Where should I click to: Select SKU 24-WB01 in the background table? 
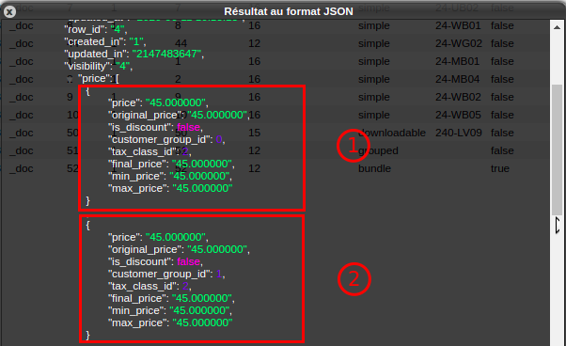[458, 25]
